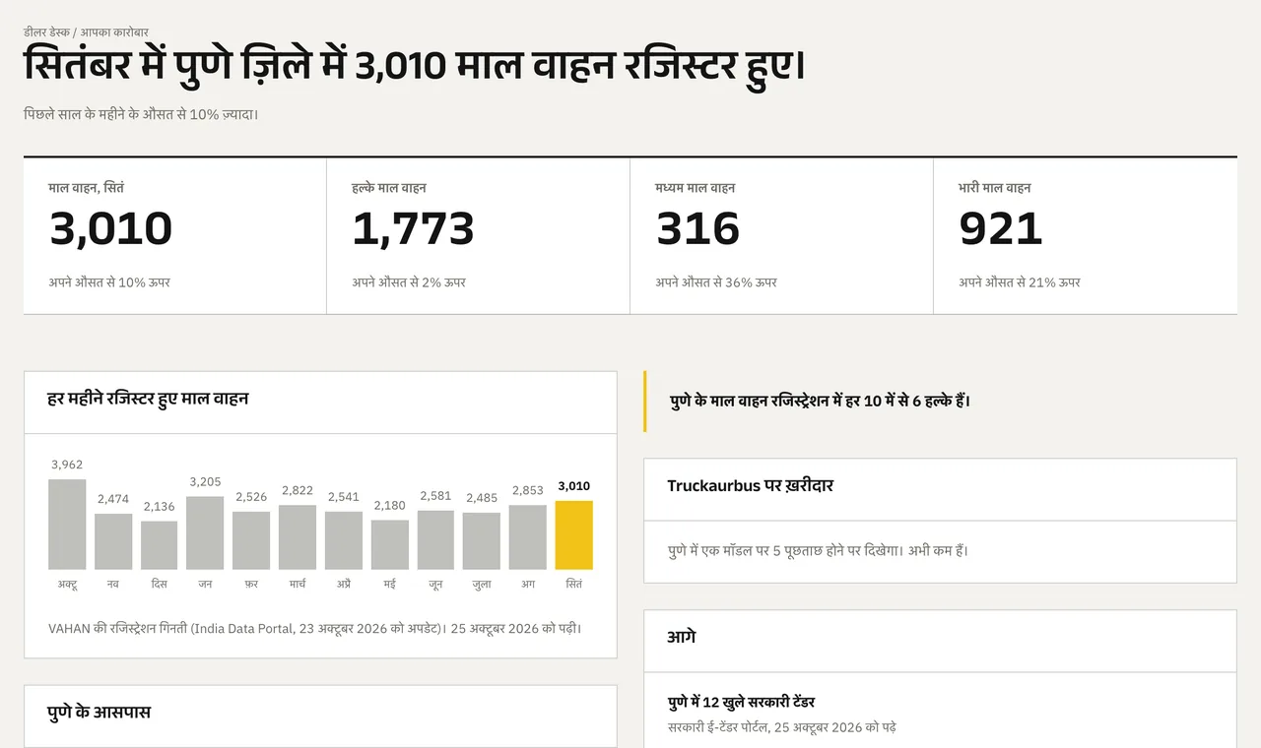Click the दिस bar labeled 2,136

pyautogui.click(x=160, y=545)
